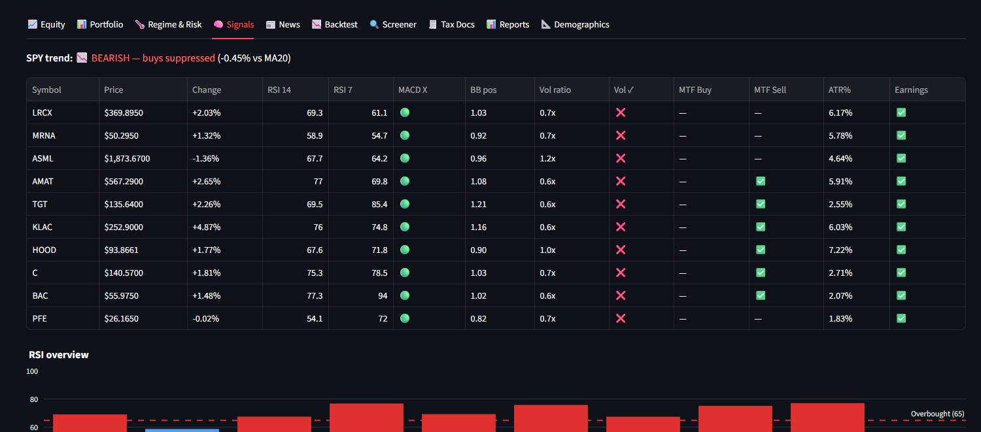Select the Signals tab

233,24
